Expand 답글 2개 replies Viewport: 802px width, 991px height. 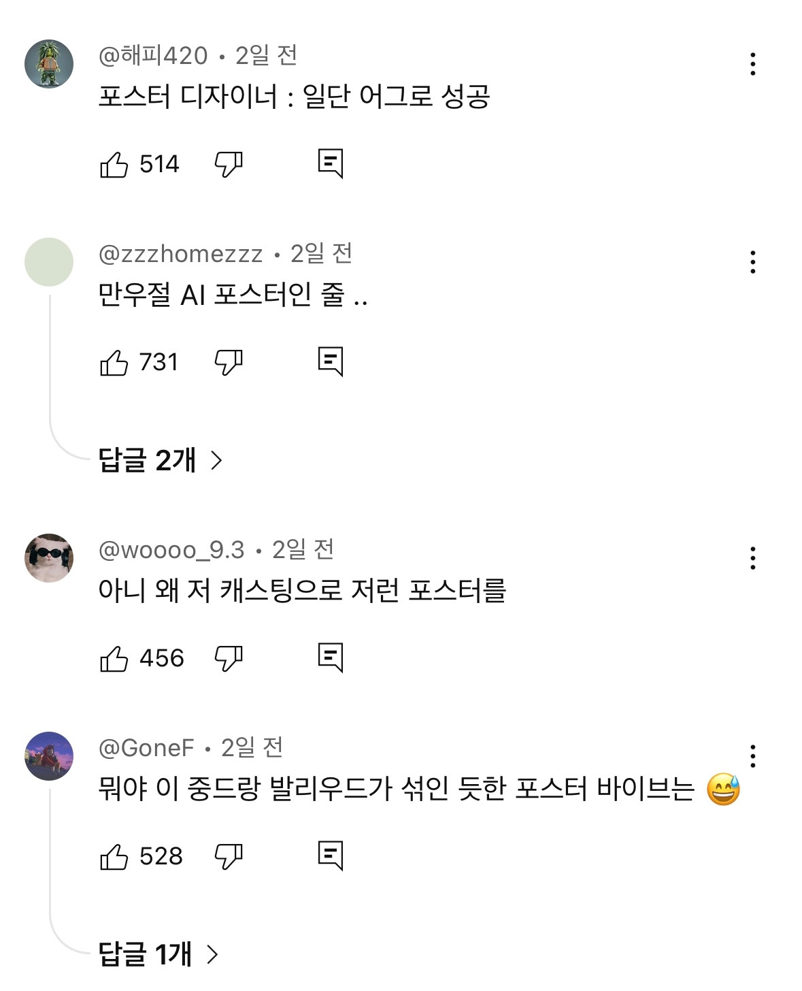[x=161, y=461]
